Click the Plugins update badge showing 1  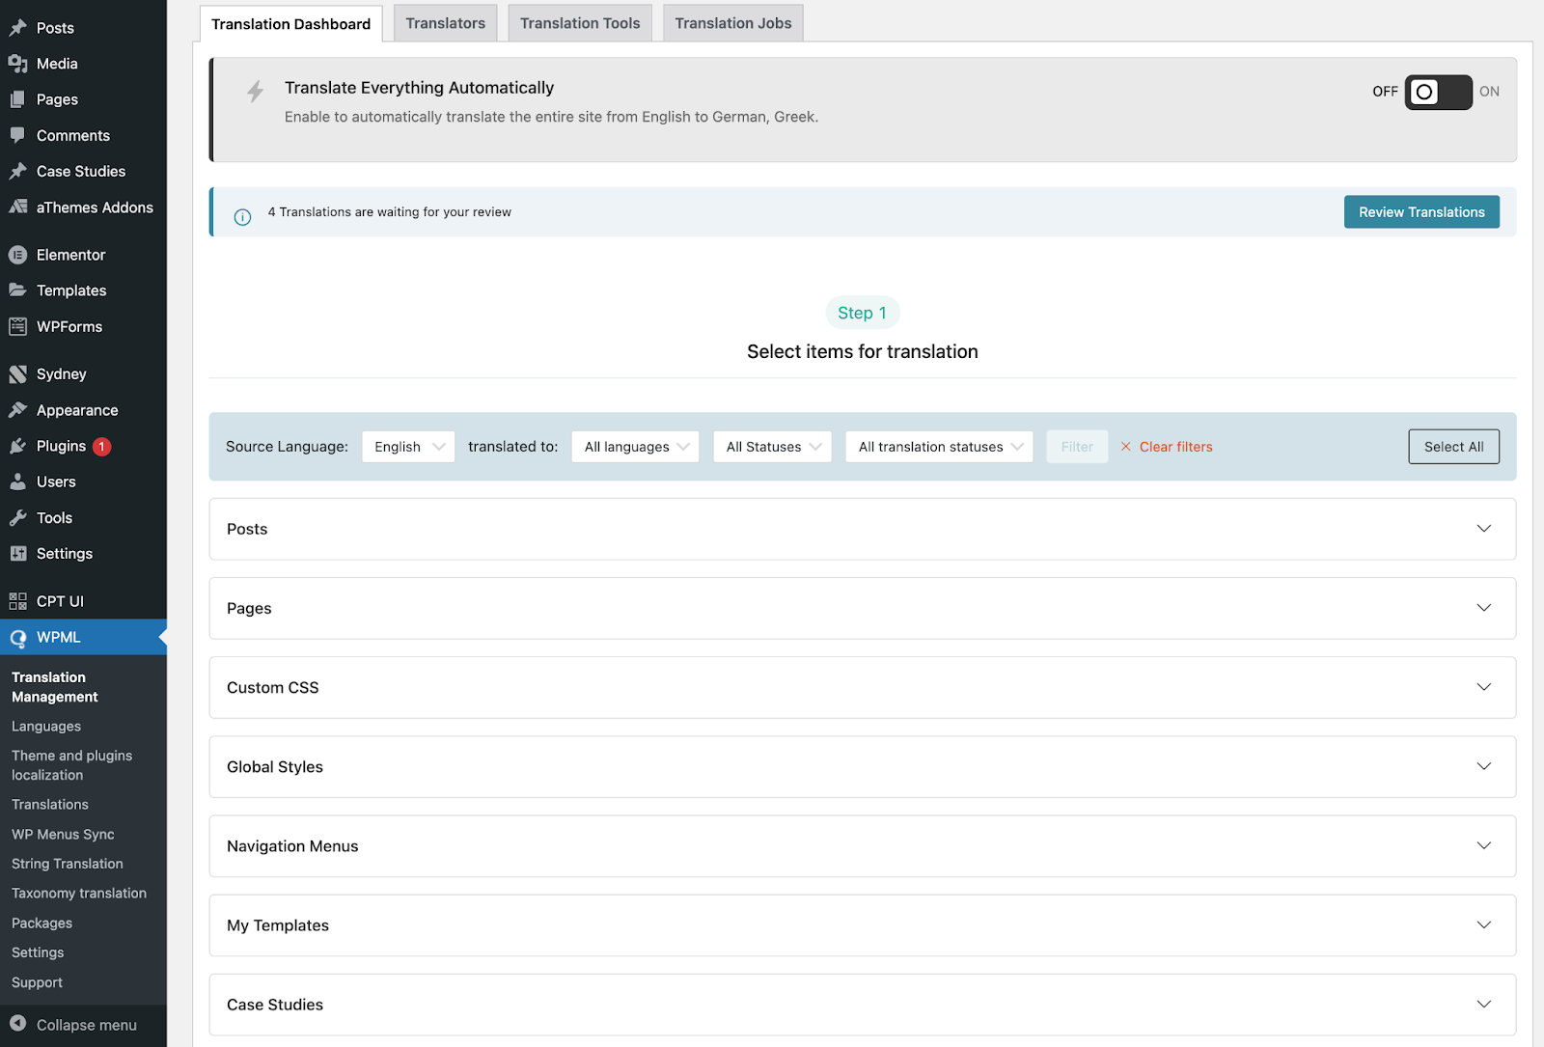101,447
